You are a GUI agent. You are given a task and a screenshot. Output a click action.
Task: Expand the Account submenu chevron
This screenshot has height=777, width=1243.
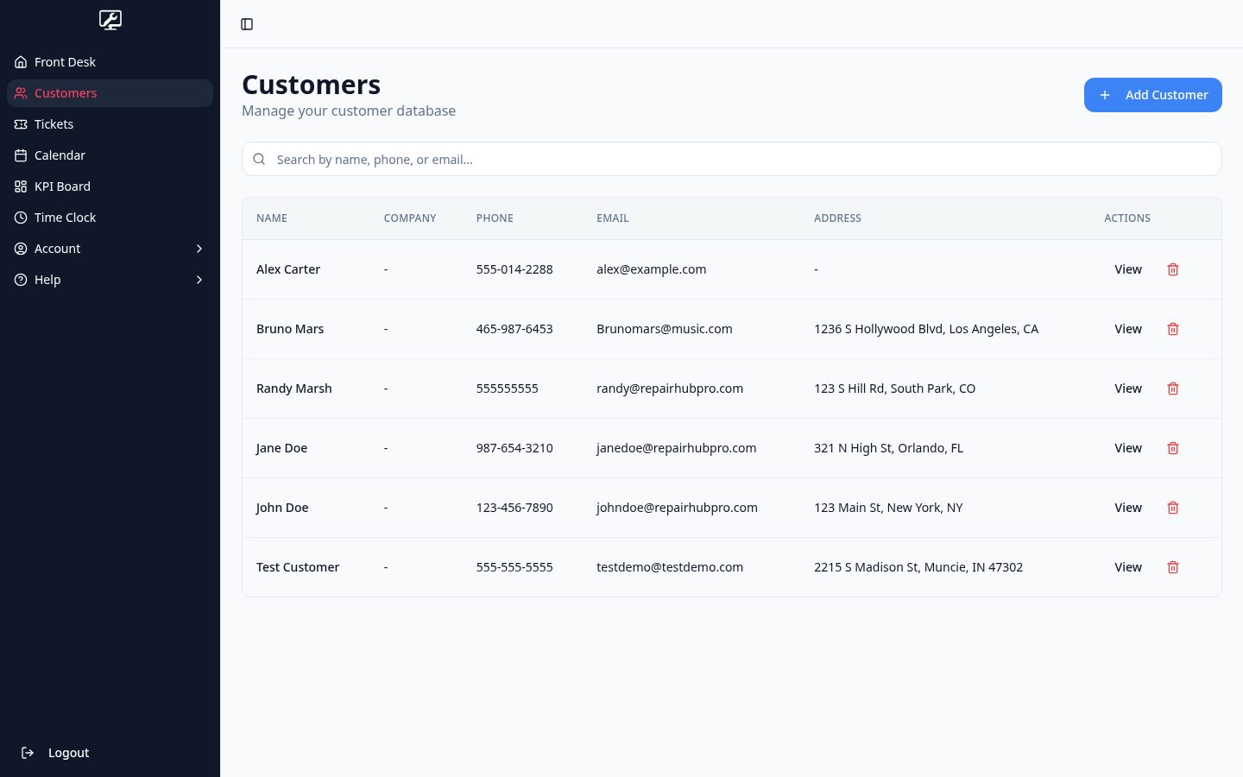click(199, 249)
